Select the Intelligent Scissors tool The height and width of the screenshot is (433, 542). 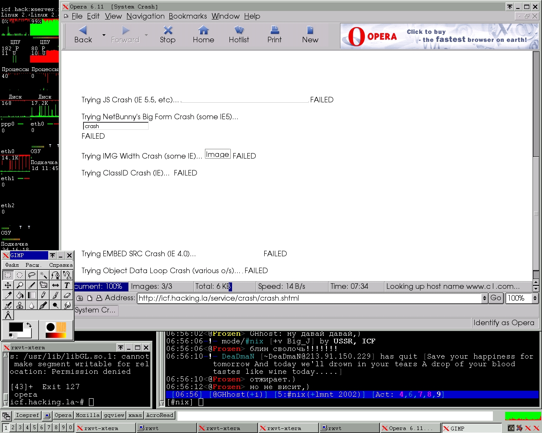67,275
